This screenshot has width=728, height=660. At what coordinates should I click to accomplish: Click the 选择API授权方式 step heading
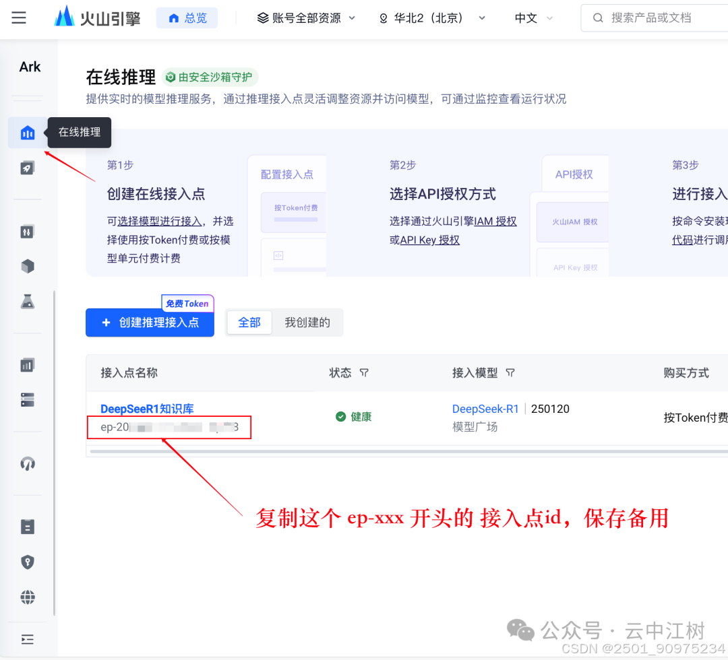point(442,194)
